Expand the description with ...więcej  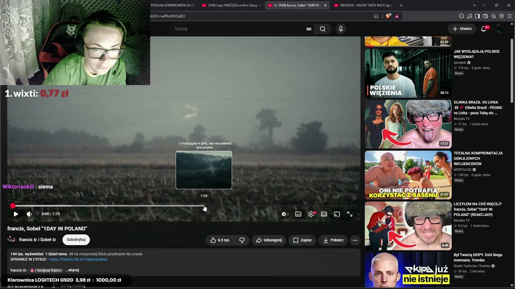(x=72, y=270)
